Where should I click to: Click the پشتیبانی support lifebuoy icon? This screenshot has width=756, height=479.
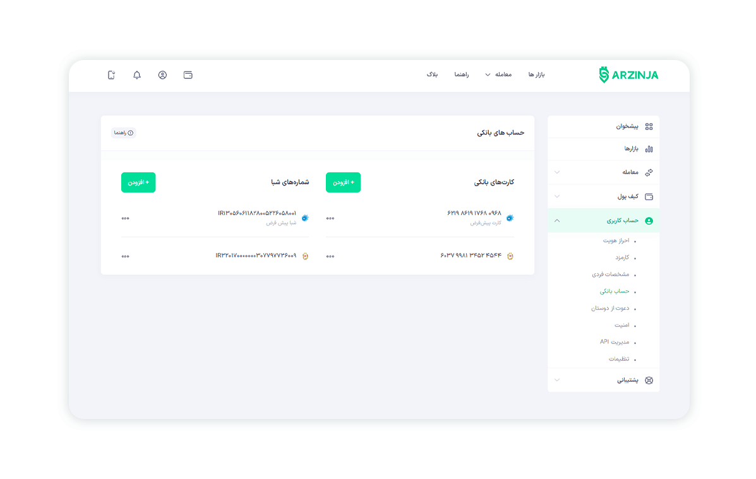[x=649, y=380]
